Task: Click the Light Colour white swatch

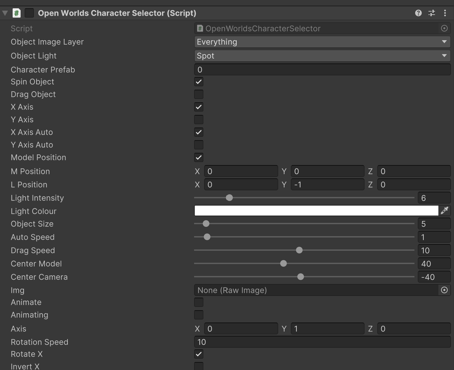Action: tap(316, 211)
